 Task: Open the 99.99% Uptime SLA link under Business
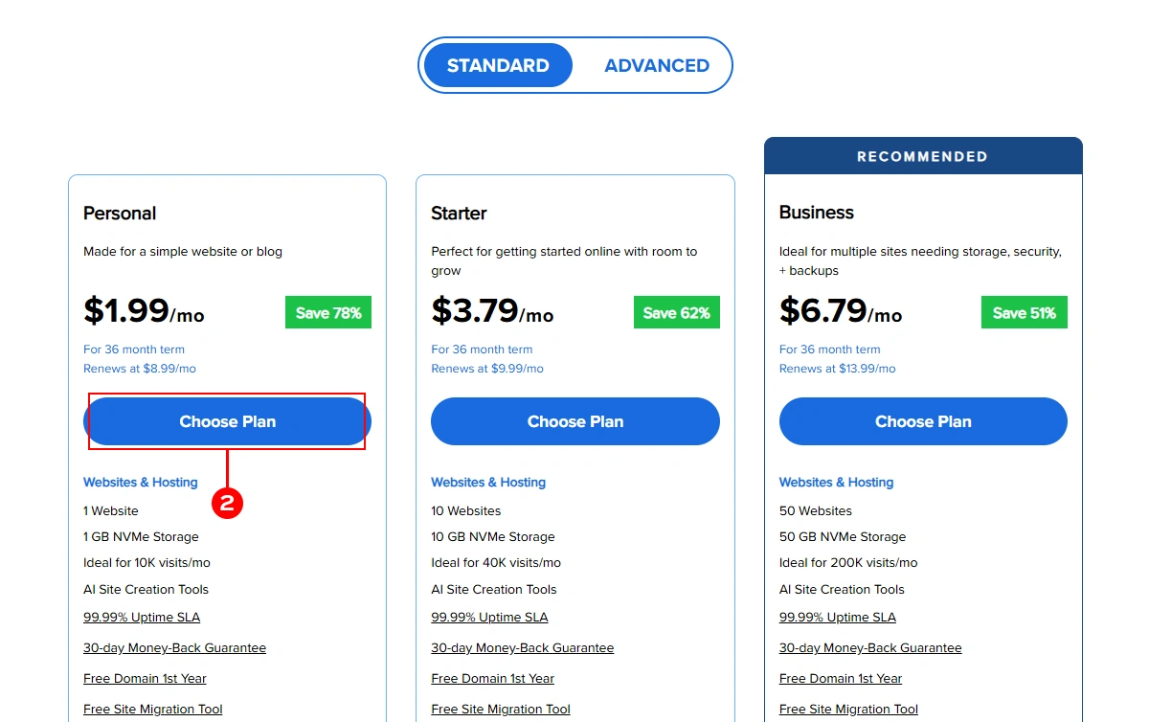tap(837, 617)
